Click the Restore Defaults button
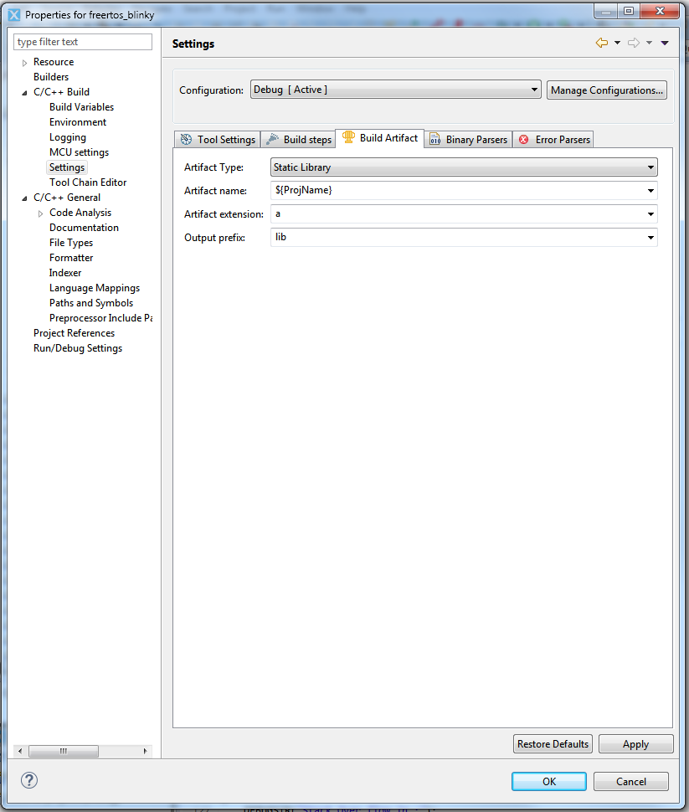Image resolution: width=689 pixels, height=812 pixels. click(x=553, y=743)
